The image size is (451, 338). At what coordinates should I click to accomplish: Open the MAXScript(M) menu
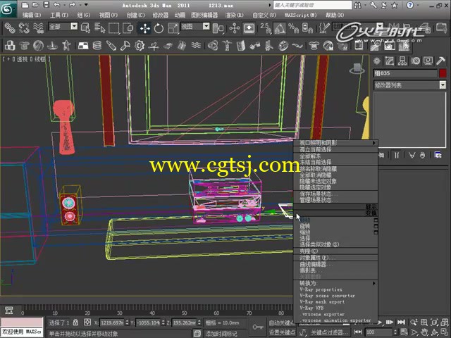click(x=301, y=15)
